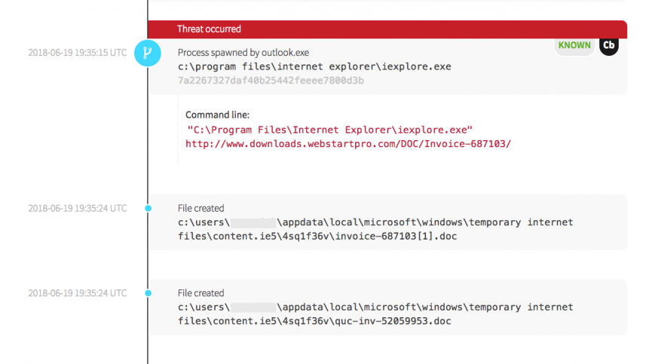This screenshot has width=652, height=364.
Task: Click the green KNOWN reputation badge
Action: click(x=574, y=45)
